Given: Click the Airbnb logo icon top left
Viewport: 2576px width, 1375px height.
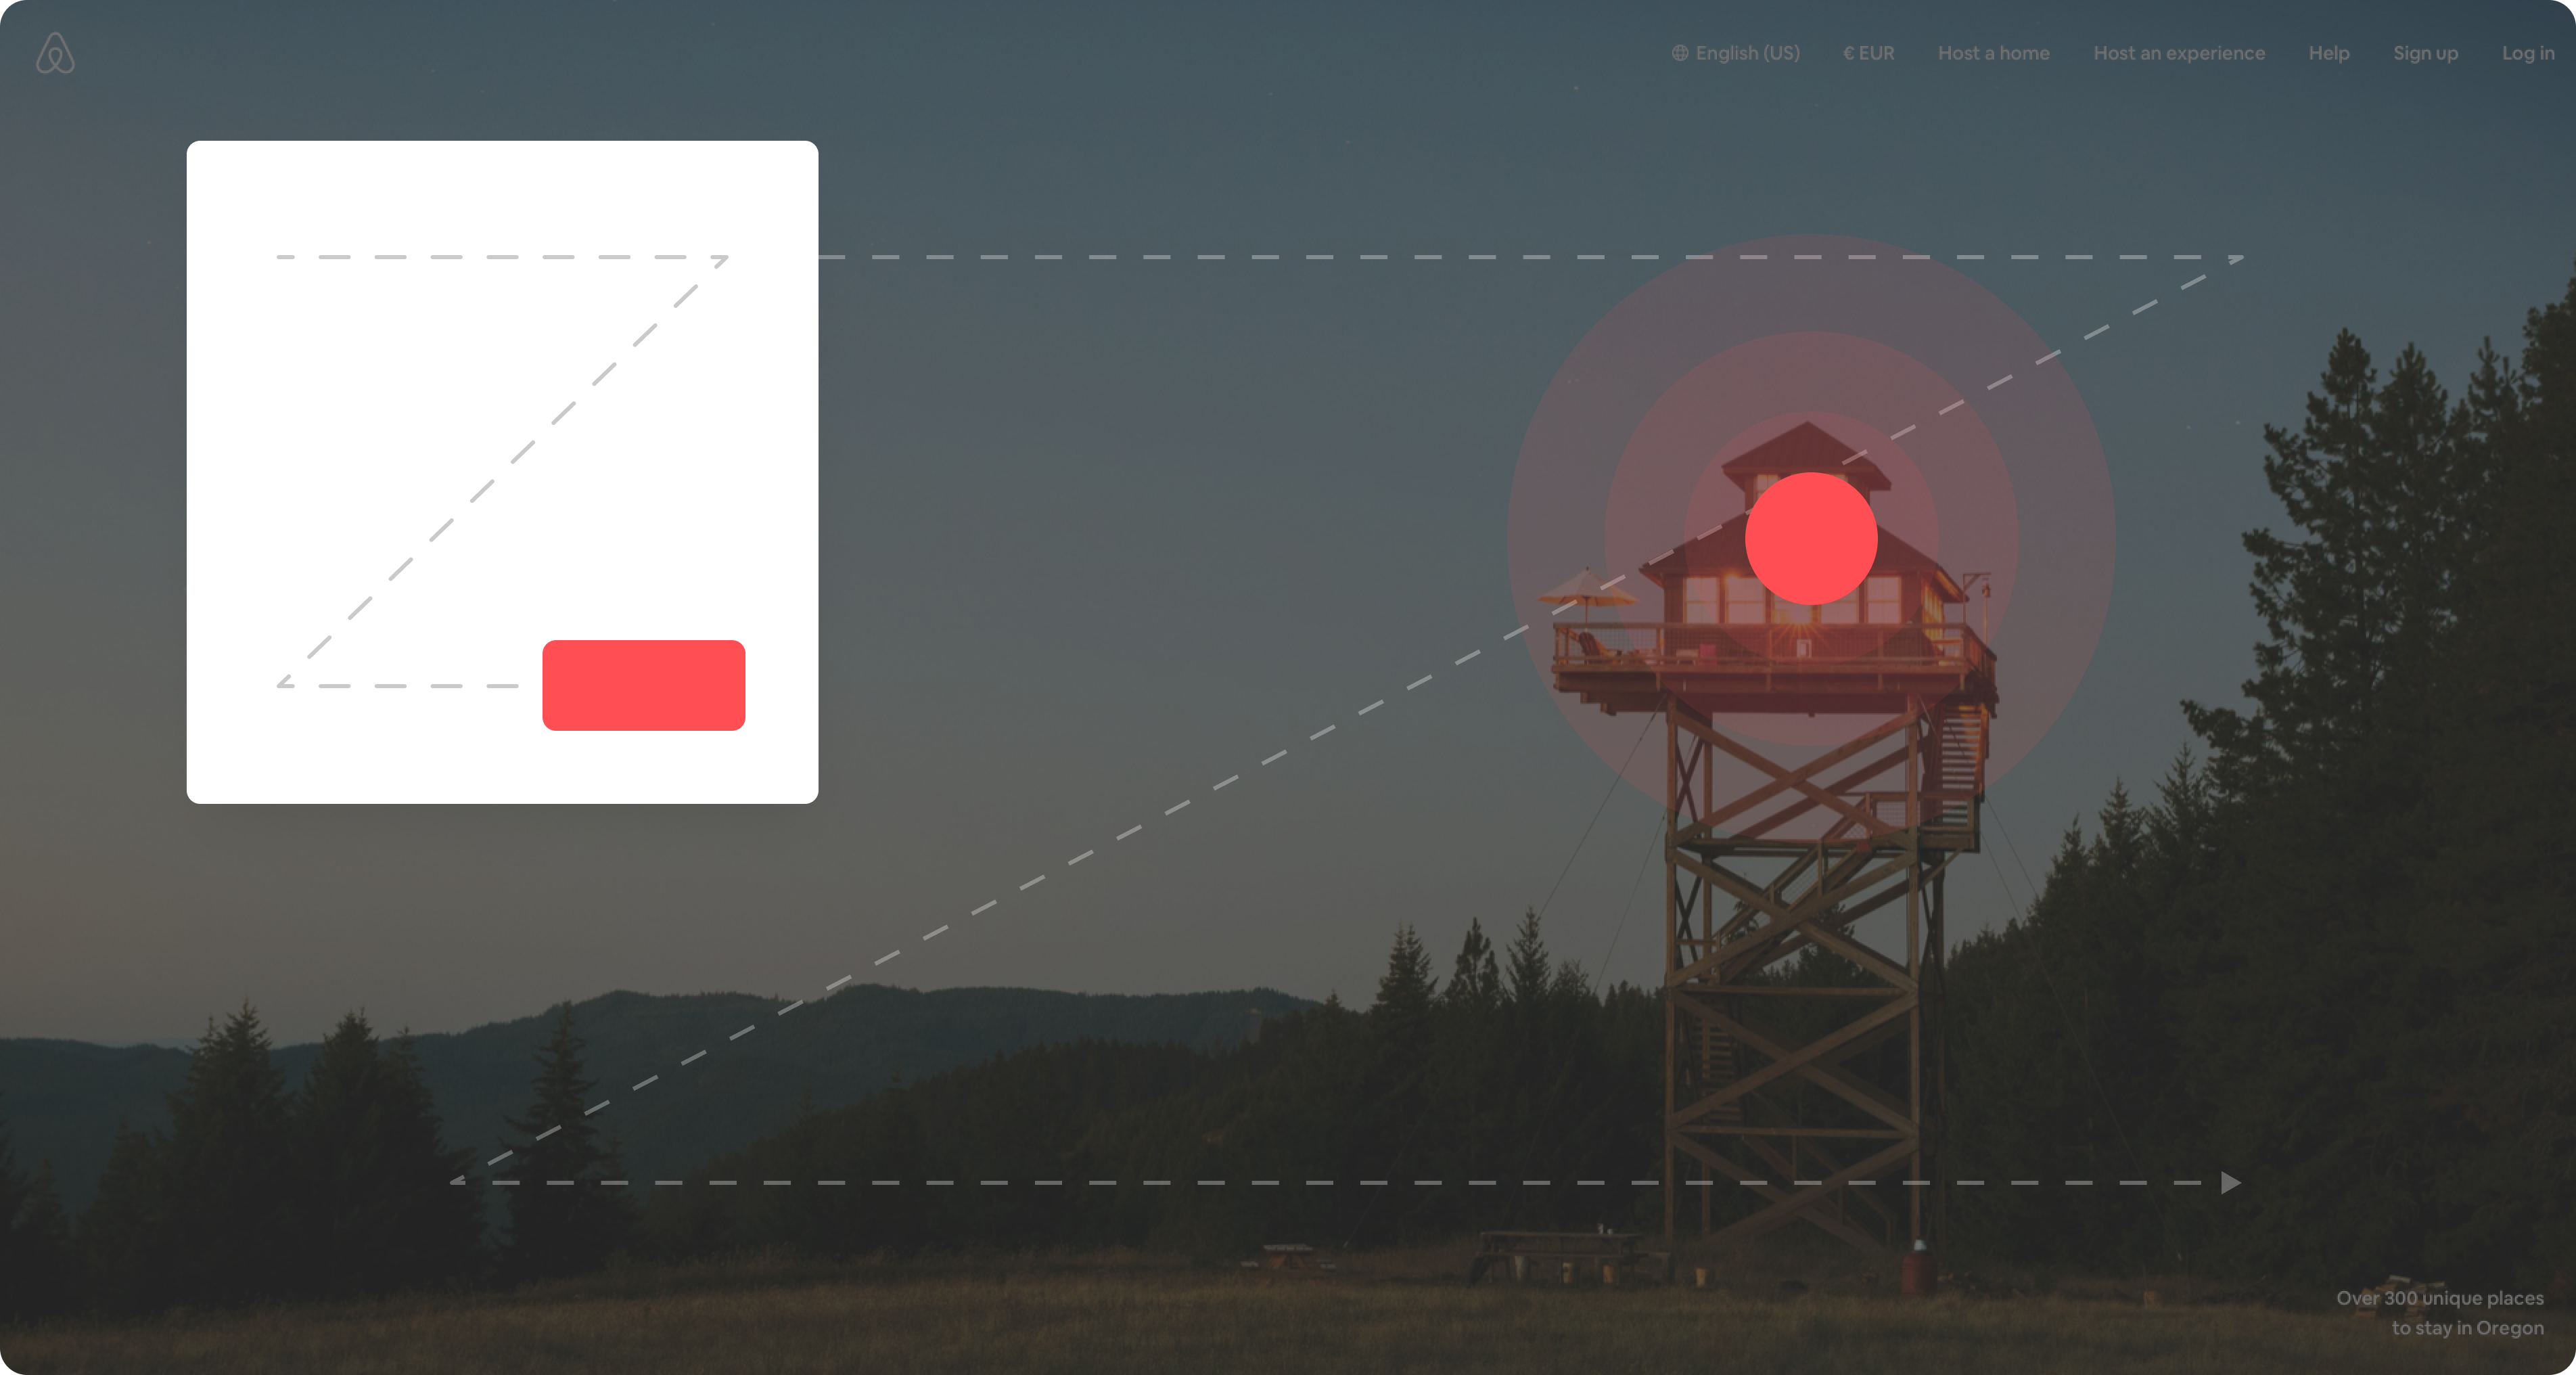Looking at the screenshot, I should pos(56,53).
